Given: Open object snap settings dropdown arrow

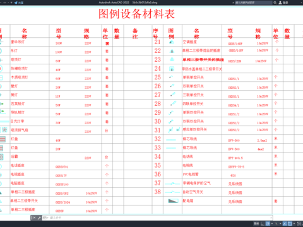Looking at the screenshot, I should click(294, 224).
